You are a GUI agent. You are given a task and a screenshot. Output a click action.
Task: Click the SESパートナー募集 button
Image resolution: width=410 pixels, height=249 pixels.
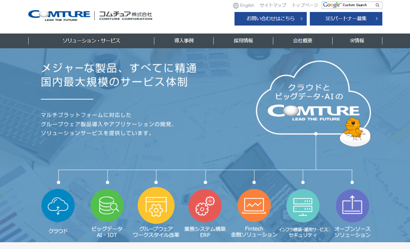[346, 19]
